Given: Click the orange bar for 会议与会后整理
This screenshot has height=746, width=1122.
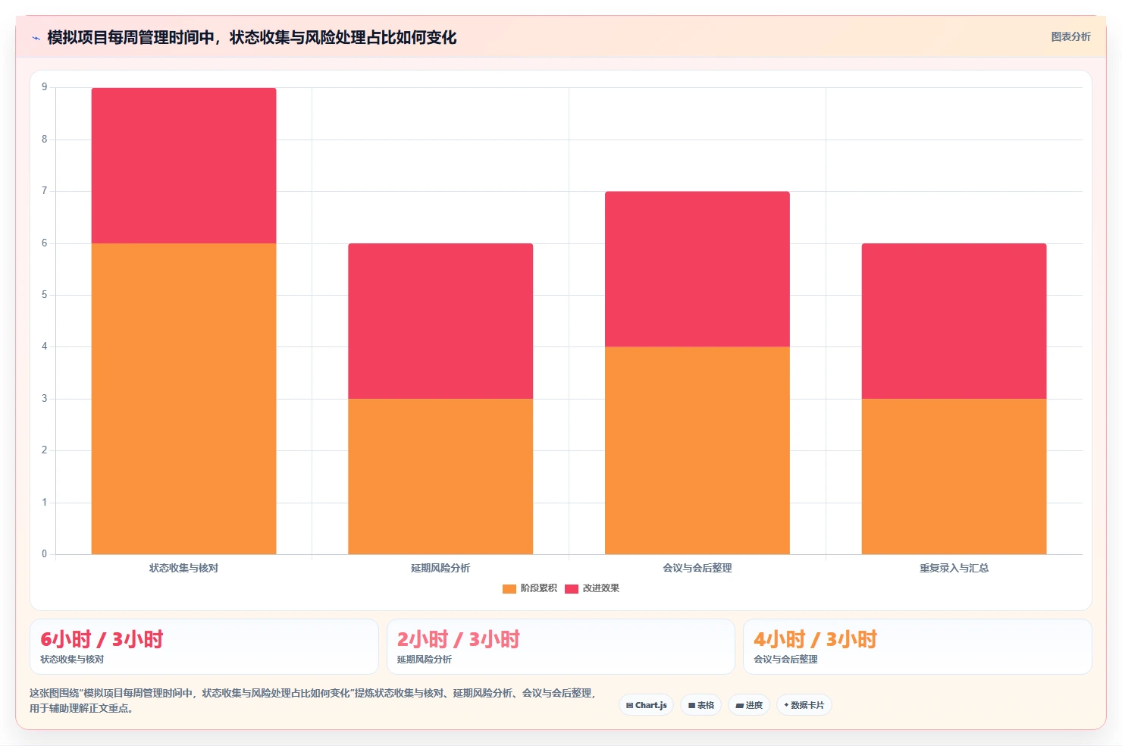Looking at the screenshot, I should point(697,450).
